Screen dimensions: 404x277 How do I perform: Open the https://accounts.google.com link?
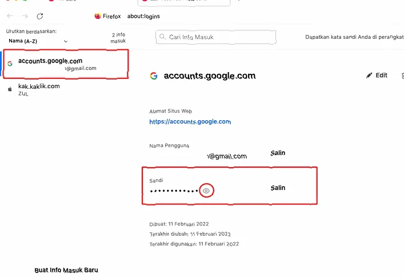(190, 121)
